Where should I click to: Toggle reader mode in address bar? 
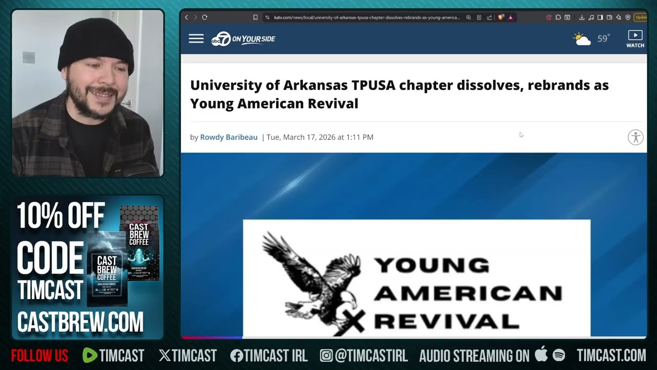click(x=479, y=17)
